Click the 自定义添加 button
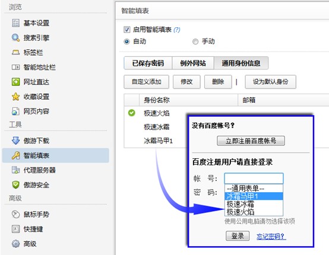The image size is (329, 255). [147, 82]
